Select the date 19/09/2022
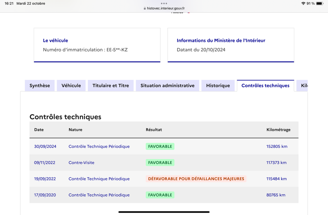328x215 pixels. pyautogui.click(x=45, y=179)
